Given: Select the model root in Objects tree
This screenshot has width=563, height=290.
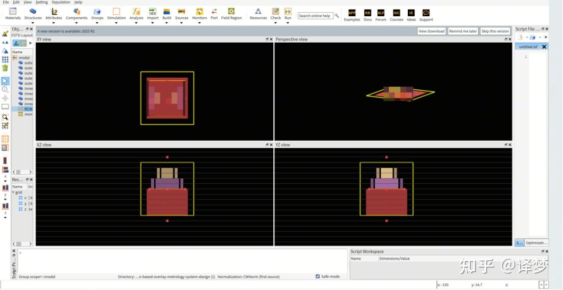Looking at the screenshot, I should tap(24, 57).
